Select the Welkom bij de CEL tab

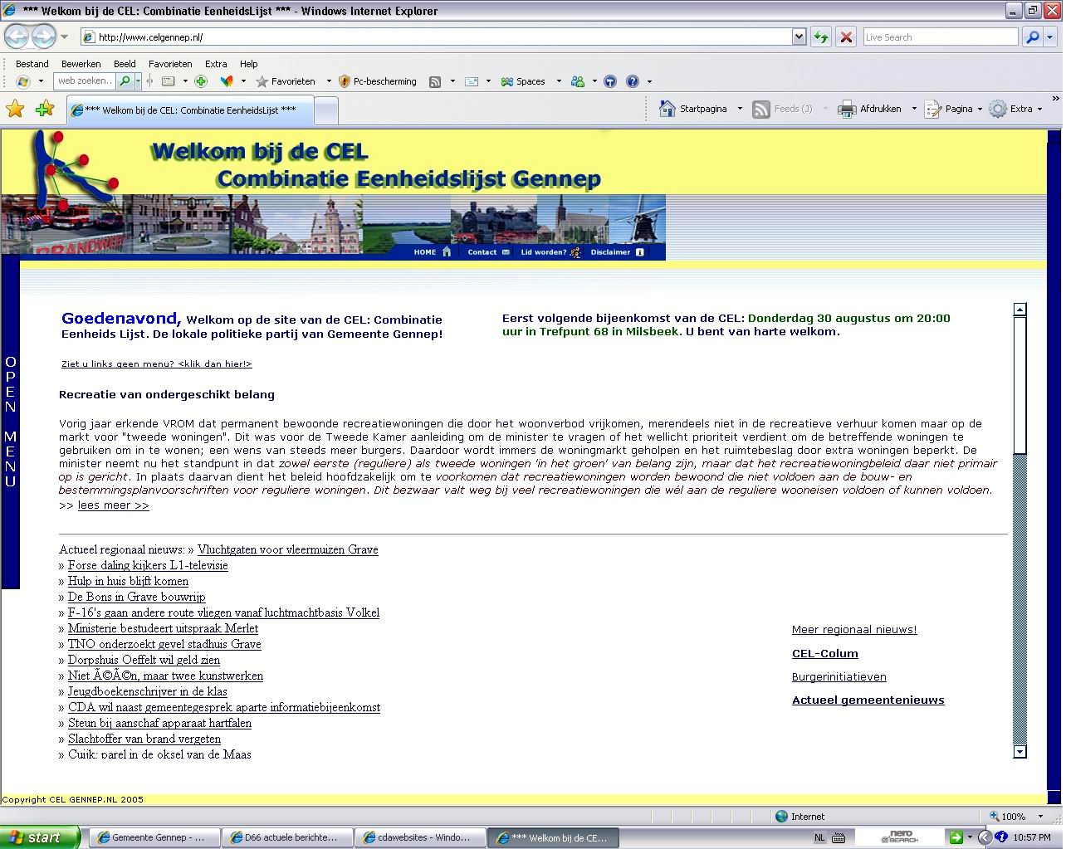190,110
